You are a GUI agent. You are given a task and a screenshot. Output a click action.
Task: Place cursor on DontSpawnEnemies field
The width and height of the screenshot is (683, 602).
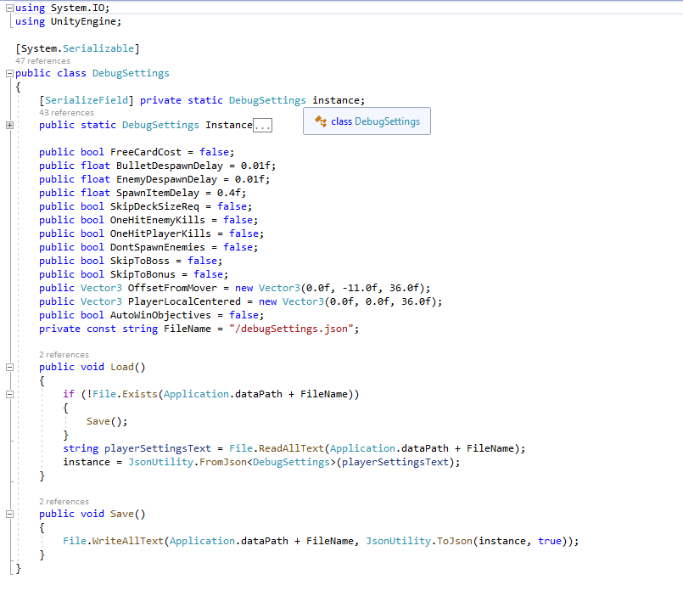157,247
